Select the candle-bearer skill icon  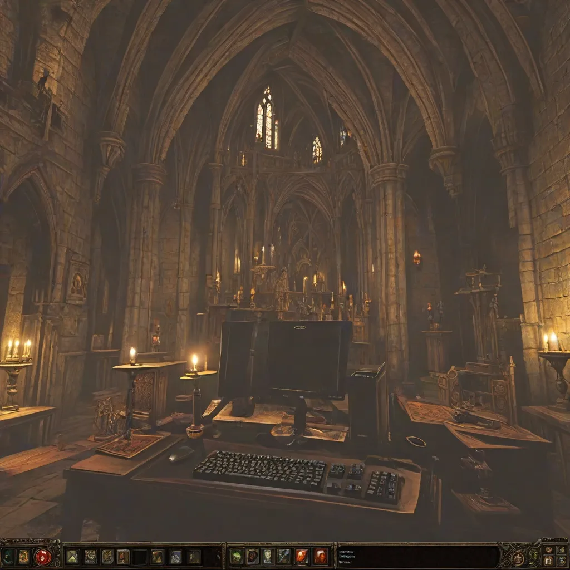pos(122,557)
